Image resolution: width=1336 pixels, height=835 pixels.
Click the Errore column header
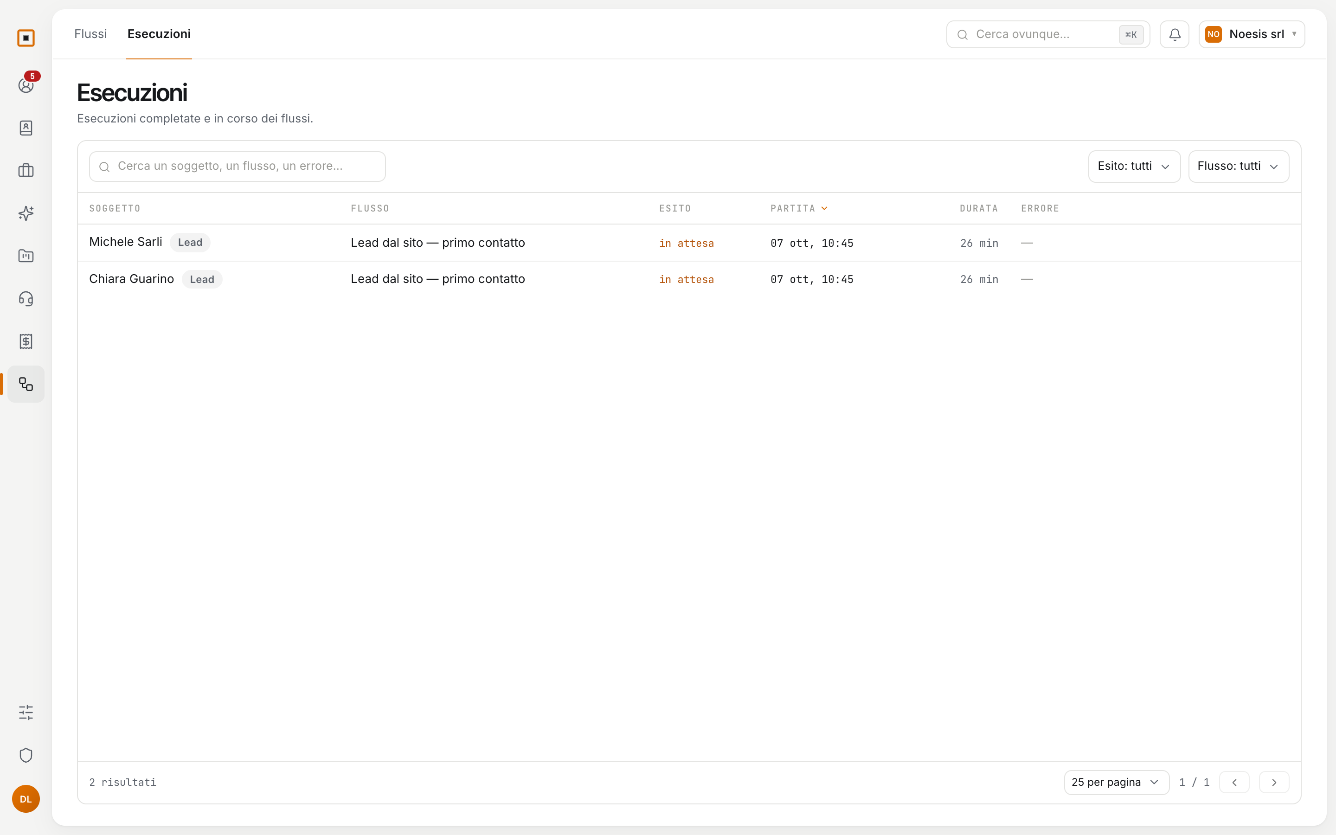tap(1040, 208)
